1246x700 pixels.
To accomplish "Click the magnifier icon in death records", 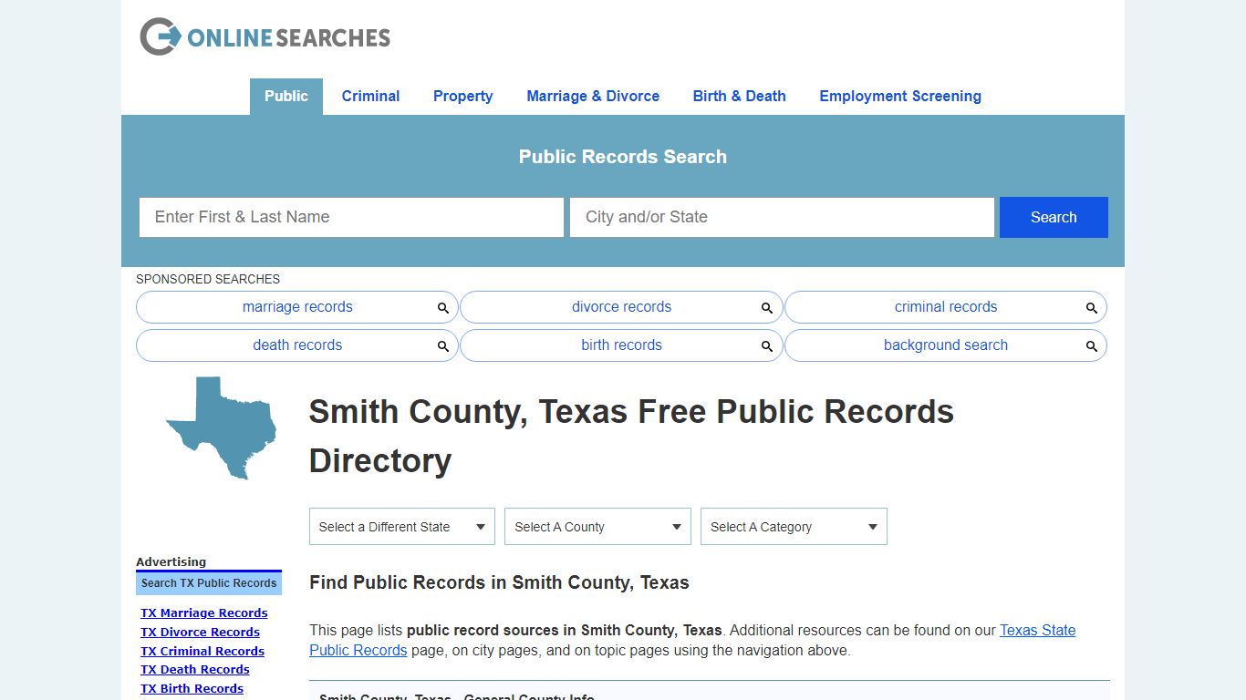I will click(x=443, y=346).
